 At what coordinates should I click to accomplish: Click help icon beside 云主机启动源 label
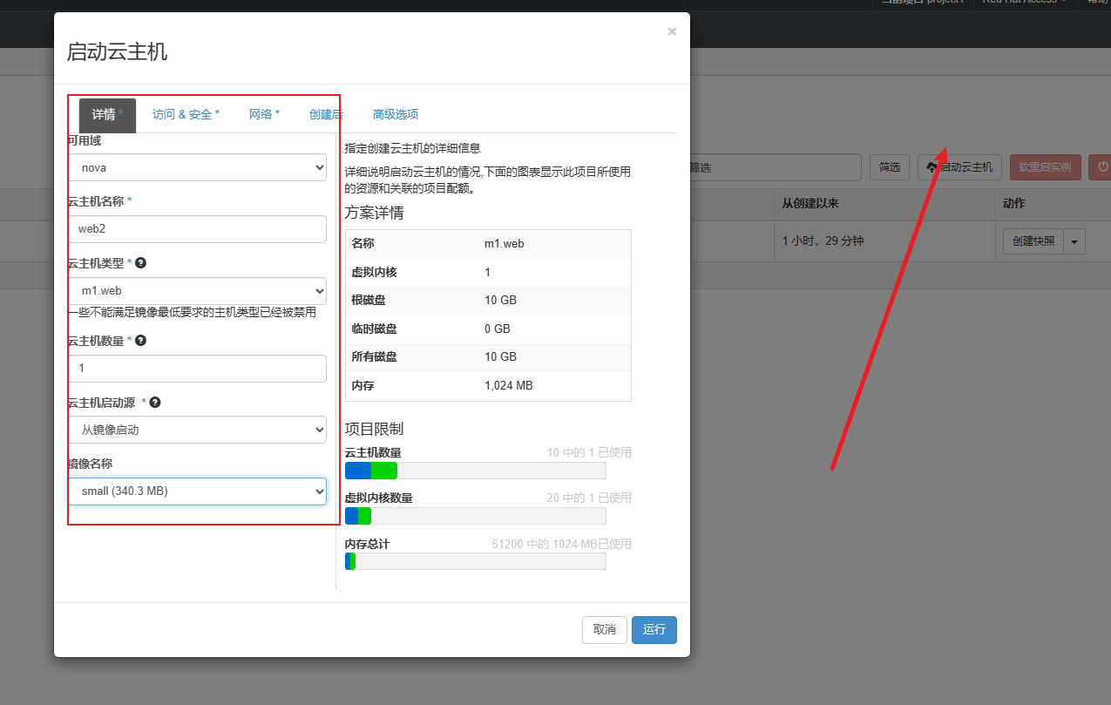(x=155, y=403)
